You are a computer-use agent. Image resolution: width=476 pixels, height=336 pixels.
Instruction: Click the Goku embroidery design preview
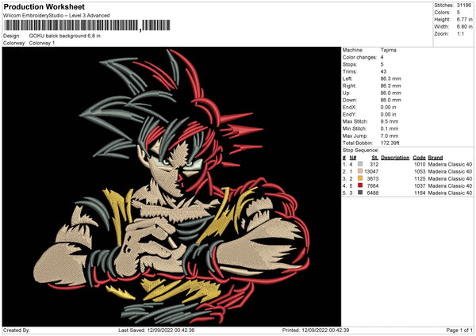pos(171,187)
